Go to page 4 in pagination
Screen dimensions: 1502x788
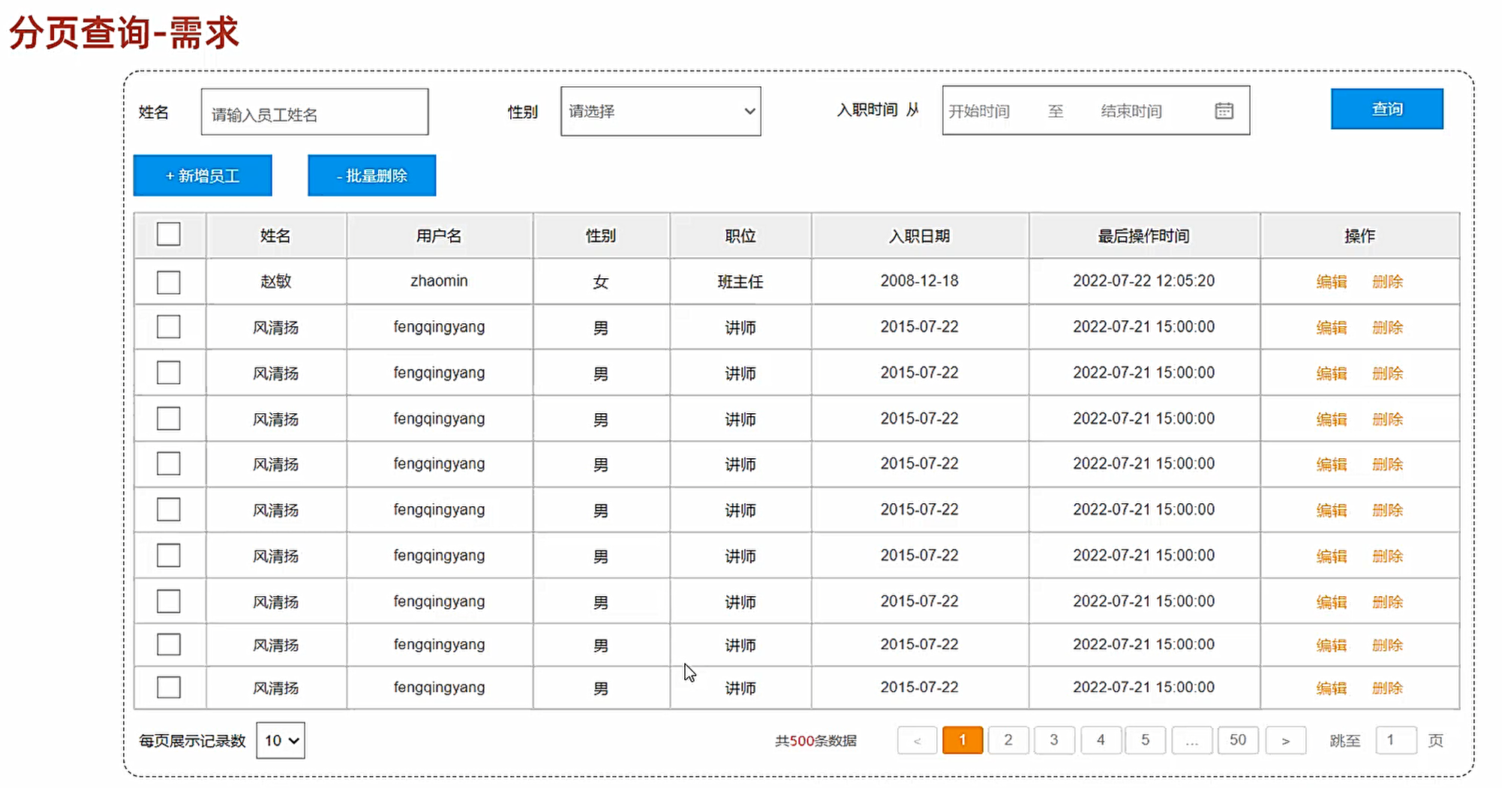(1101, 740)
